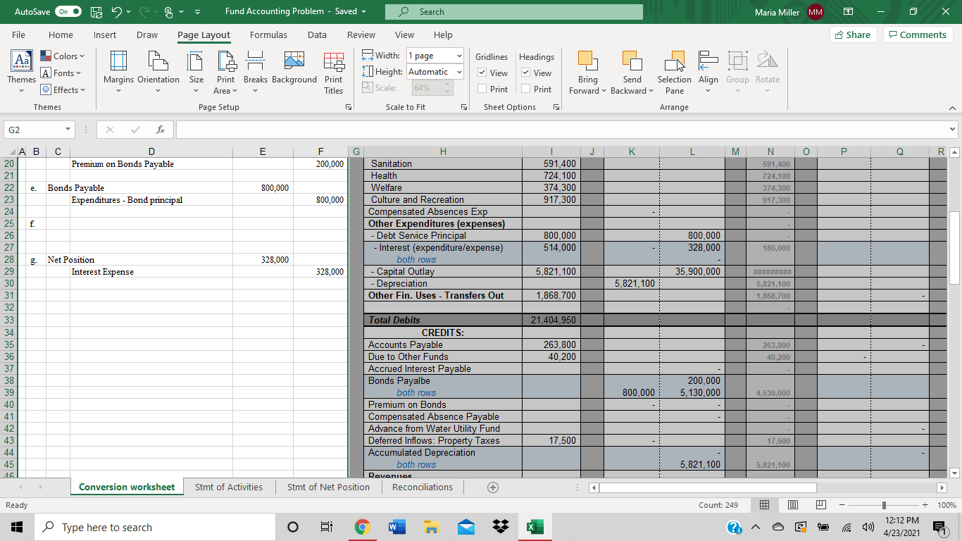Screen dimensions: 962x541
Task: Click the Zoom In plus button
Action: click(x=924, y=505)
